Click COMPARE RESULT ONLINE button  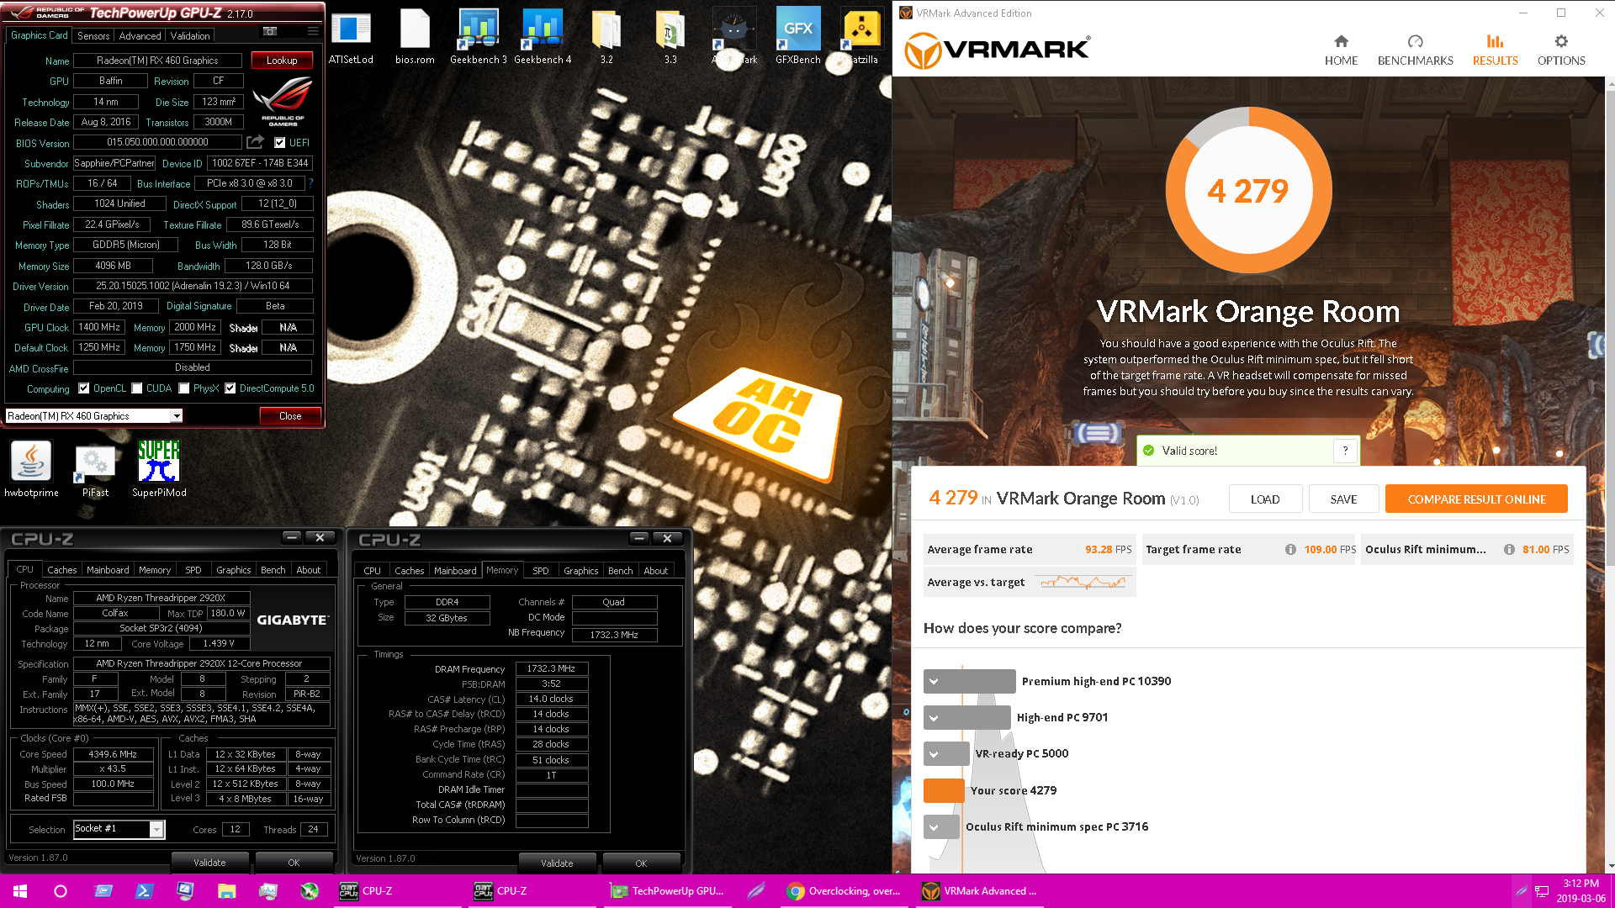click(x=1476, y=499)
